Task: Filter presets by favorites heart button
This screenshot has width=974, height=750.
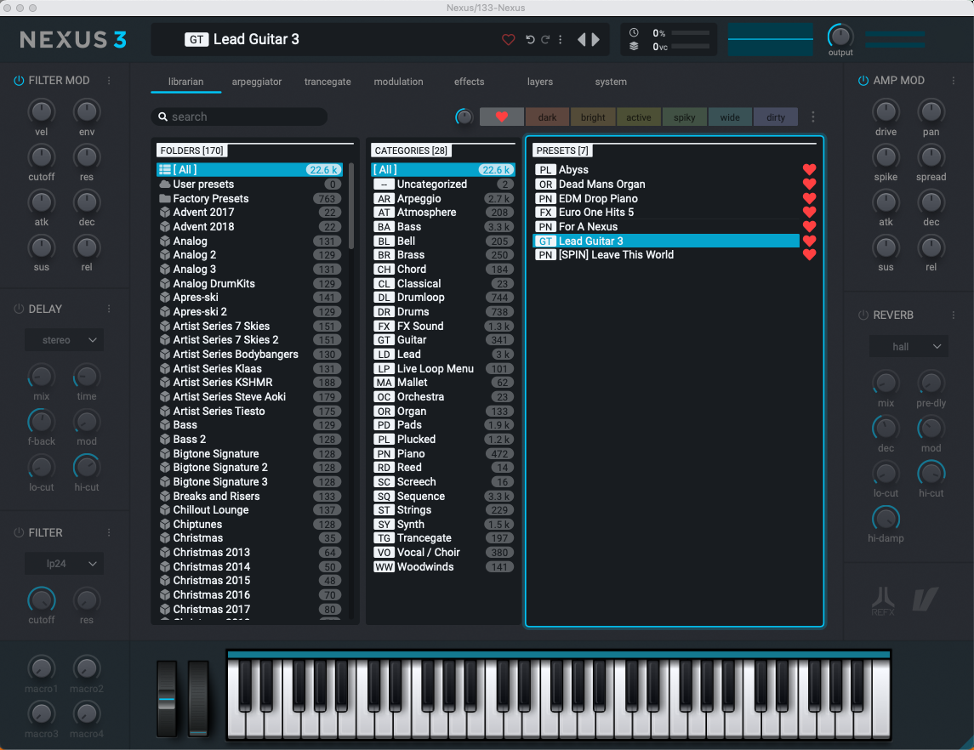Action: [502, 116]
